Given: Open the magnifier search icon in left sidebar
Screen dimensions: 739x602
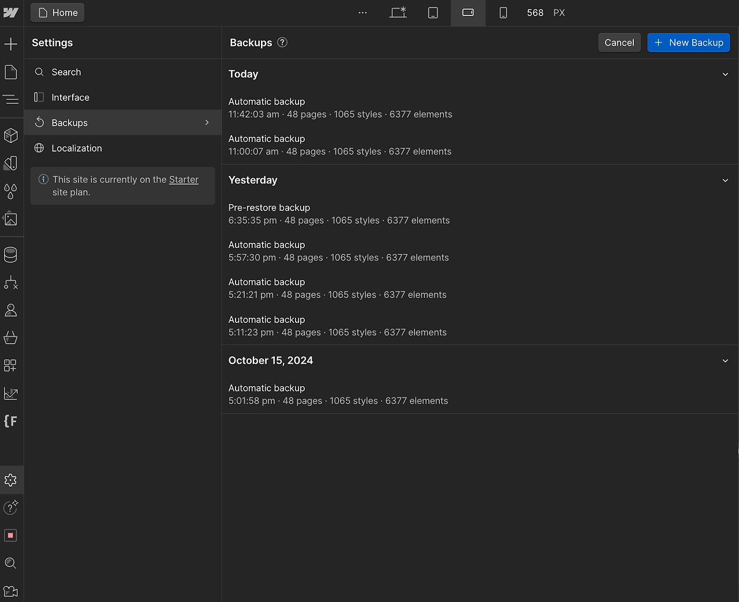Looking at the screenshot, I should pyautogui.click(x=11, y=563).
